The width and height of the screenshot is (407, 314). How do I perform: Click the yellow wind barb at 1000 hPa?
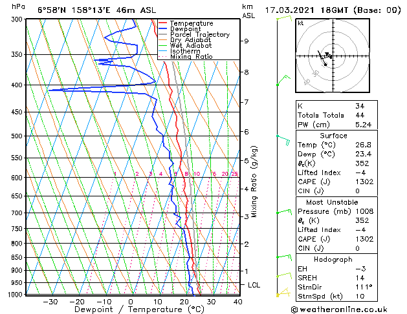click(281, 293)
